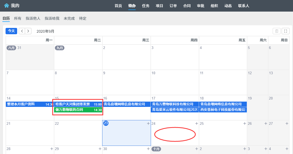This screenshot has width=293, height=154.
Task: Open the 合同 menu item
Action: pos(187,6)
